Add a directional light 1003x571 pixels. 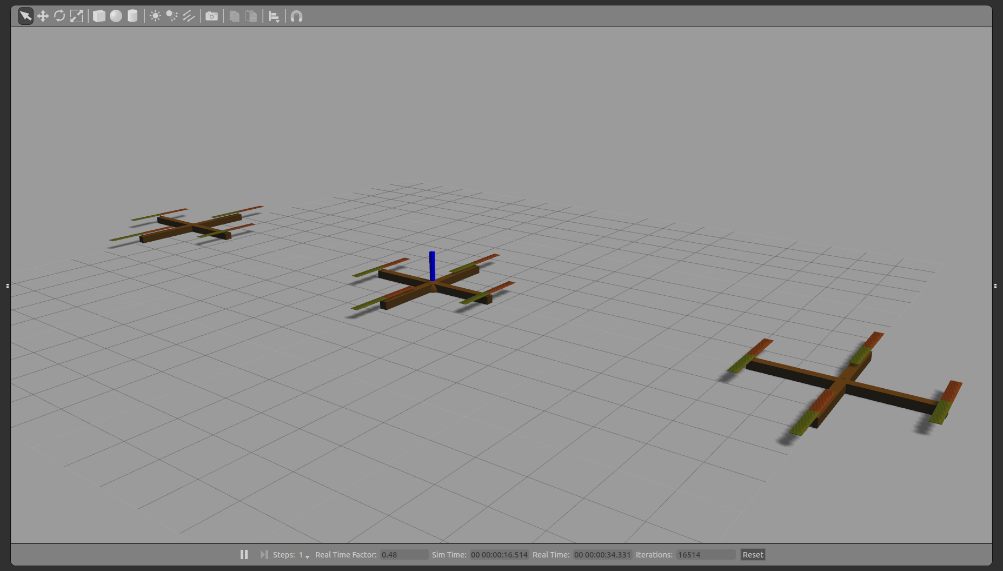click(x=189, y=16)
